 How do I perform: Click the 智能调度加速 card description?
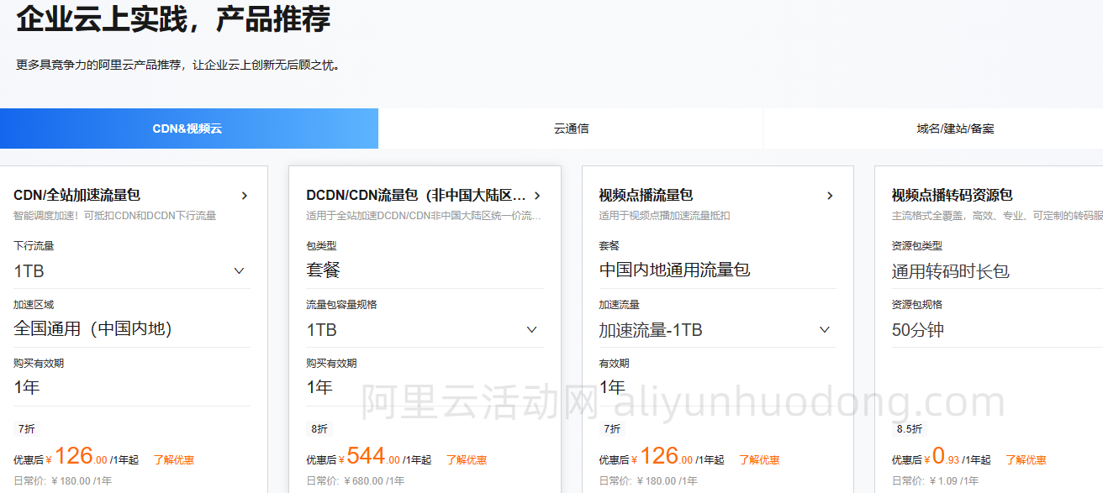[114, 216]
